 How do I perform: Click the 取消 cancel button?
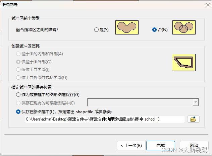194,146
